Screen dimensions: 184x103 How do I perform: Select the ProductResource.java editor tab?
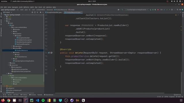point(73,12)
